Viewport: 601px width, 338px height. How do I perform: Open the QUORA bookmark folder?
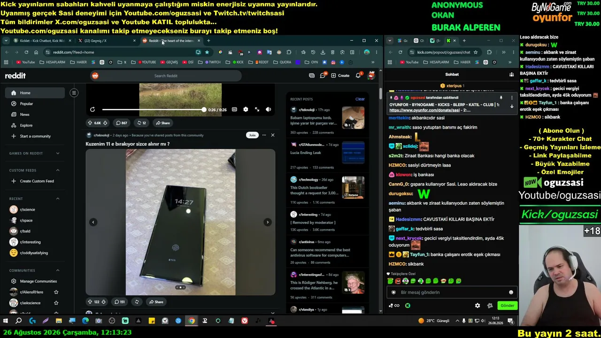coord(282,62)
